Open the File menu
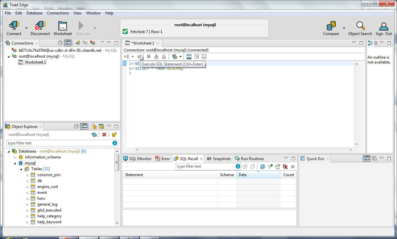 tap(8, 13)
